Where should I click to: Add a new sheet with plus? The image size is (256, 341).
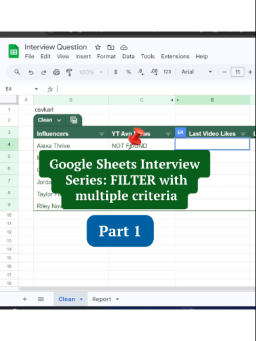pos(25,299)
